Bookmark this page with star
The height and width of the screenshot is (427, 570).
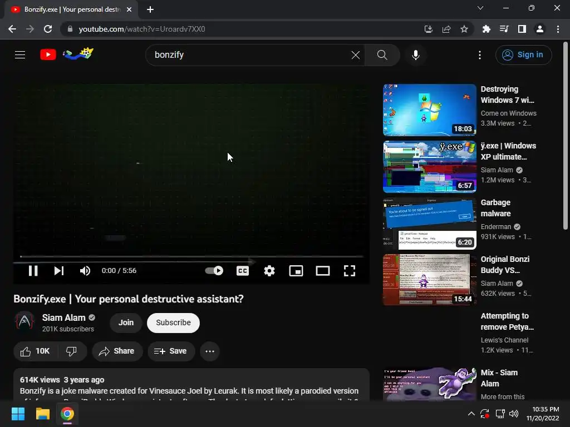(464, 29)
